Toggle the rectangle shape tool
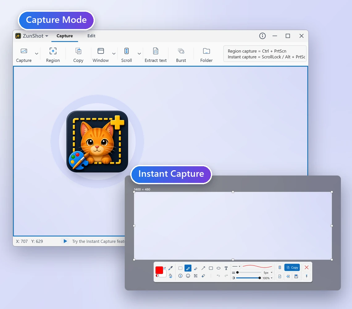 (x=211, y=268)
